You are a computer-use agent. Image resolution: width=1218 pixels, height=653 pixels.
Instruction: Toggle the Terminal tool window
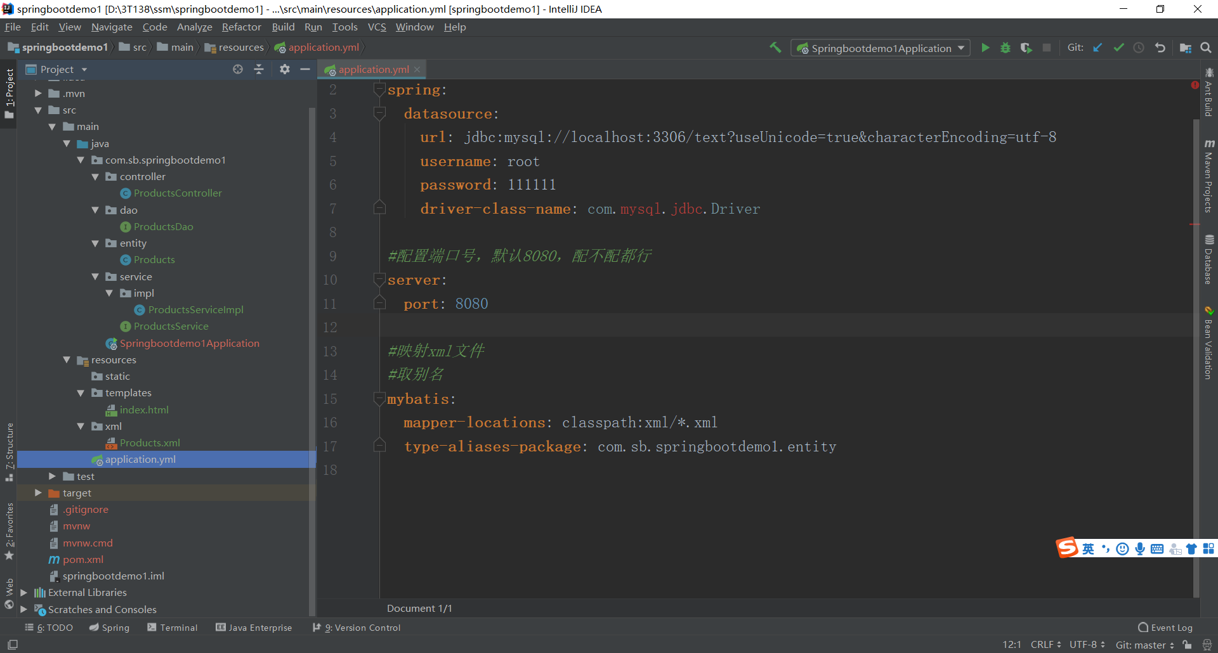tap(173, 628)
